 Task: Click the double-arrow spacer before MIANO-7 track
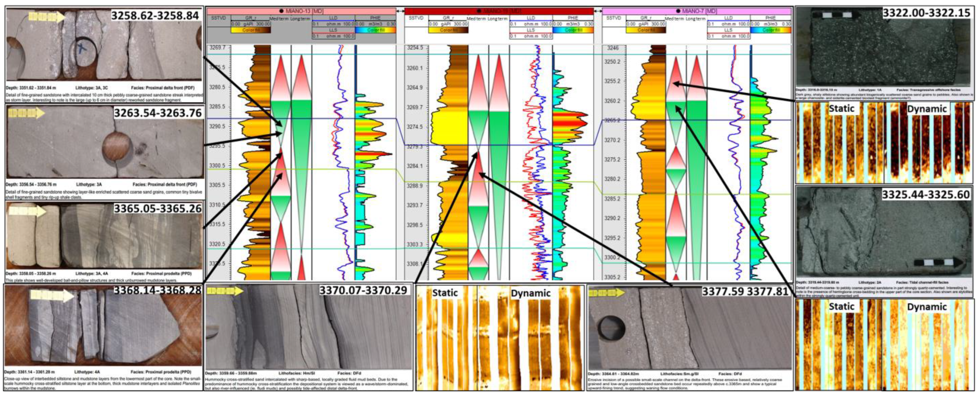[x=598, y=12]
